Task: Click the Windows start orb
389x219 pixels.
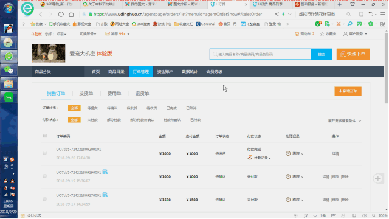Action: click(9, 8)
